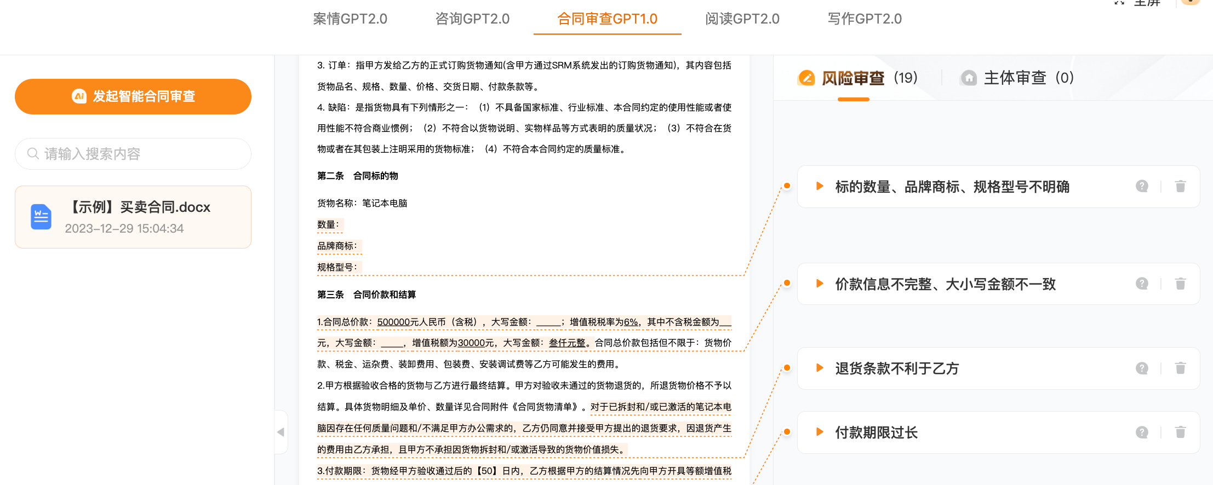Delete the 付款期限过长 risk item

tap(1181, 432)
